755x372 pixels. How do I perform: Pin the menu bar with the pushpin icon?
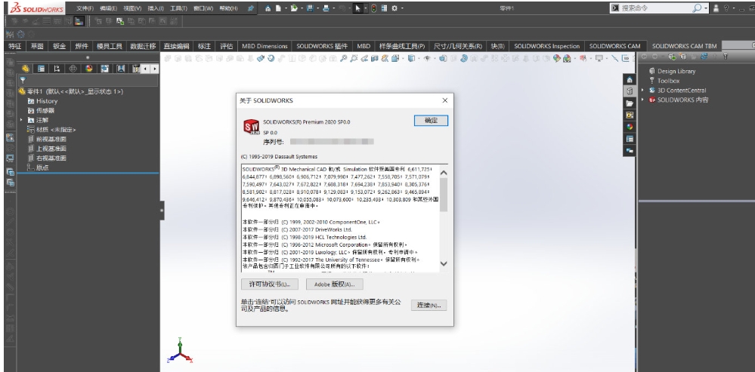coord(251,8)
